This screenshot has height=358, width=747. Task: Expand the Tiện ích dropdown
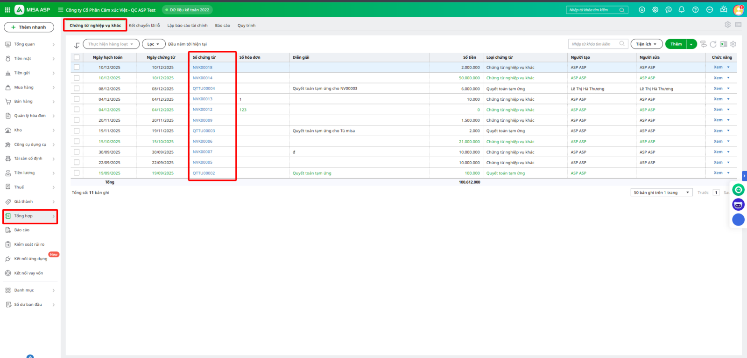pos(646,44)
